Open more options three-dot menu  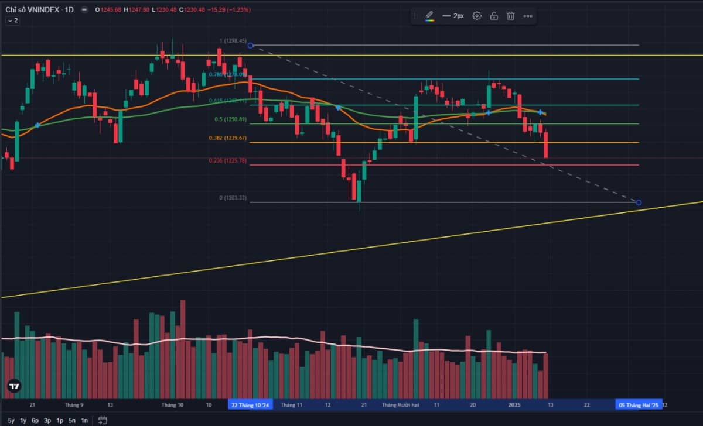528,16
